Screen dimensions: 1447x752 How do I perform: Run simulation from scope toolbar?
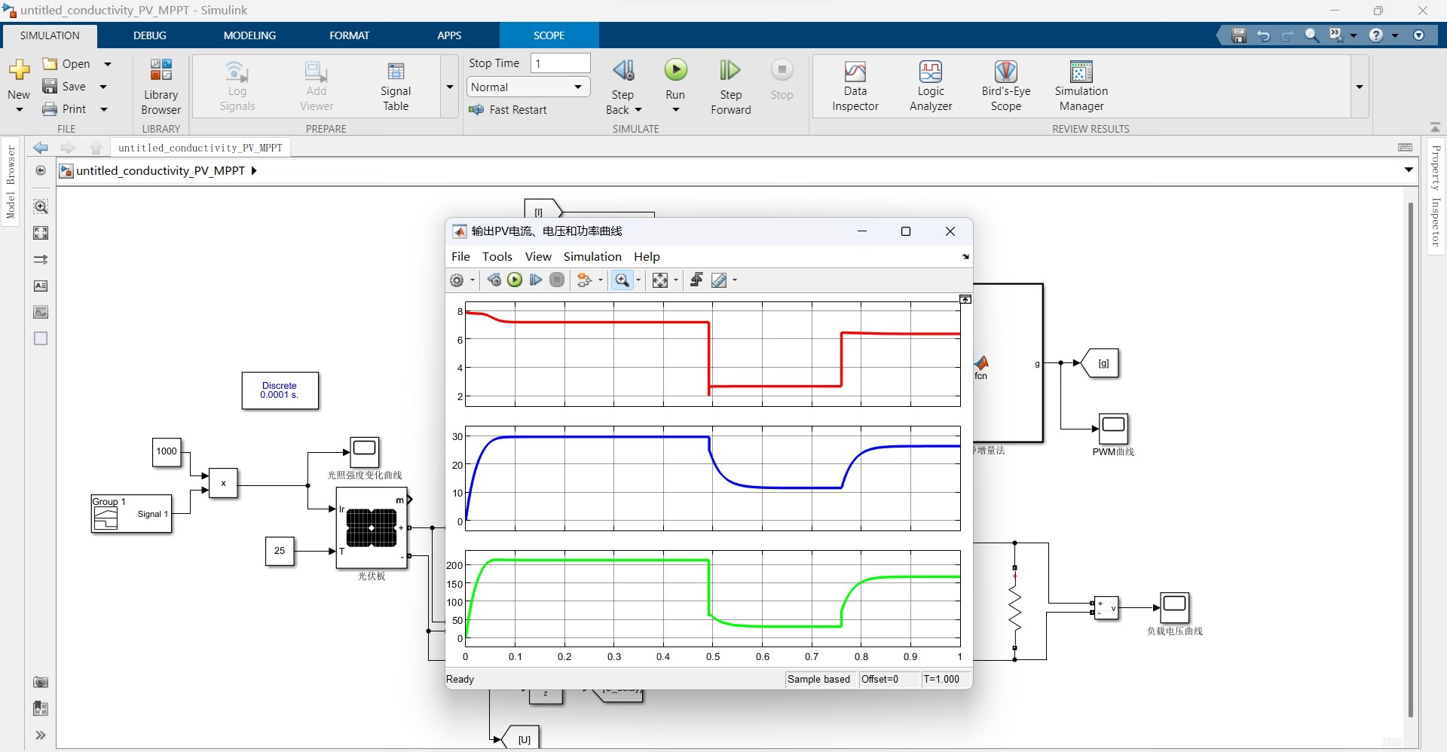pyautogui.click(x=515, y=280)
